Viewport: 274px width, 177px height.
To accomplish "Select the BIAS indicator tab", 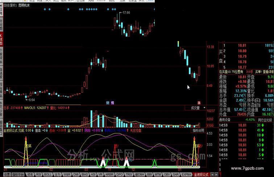I will click(85, 174).
